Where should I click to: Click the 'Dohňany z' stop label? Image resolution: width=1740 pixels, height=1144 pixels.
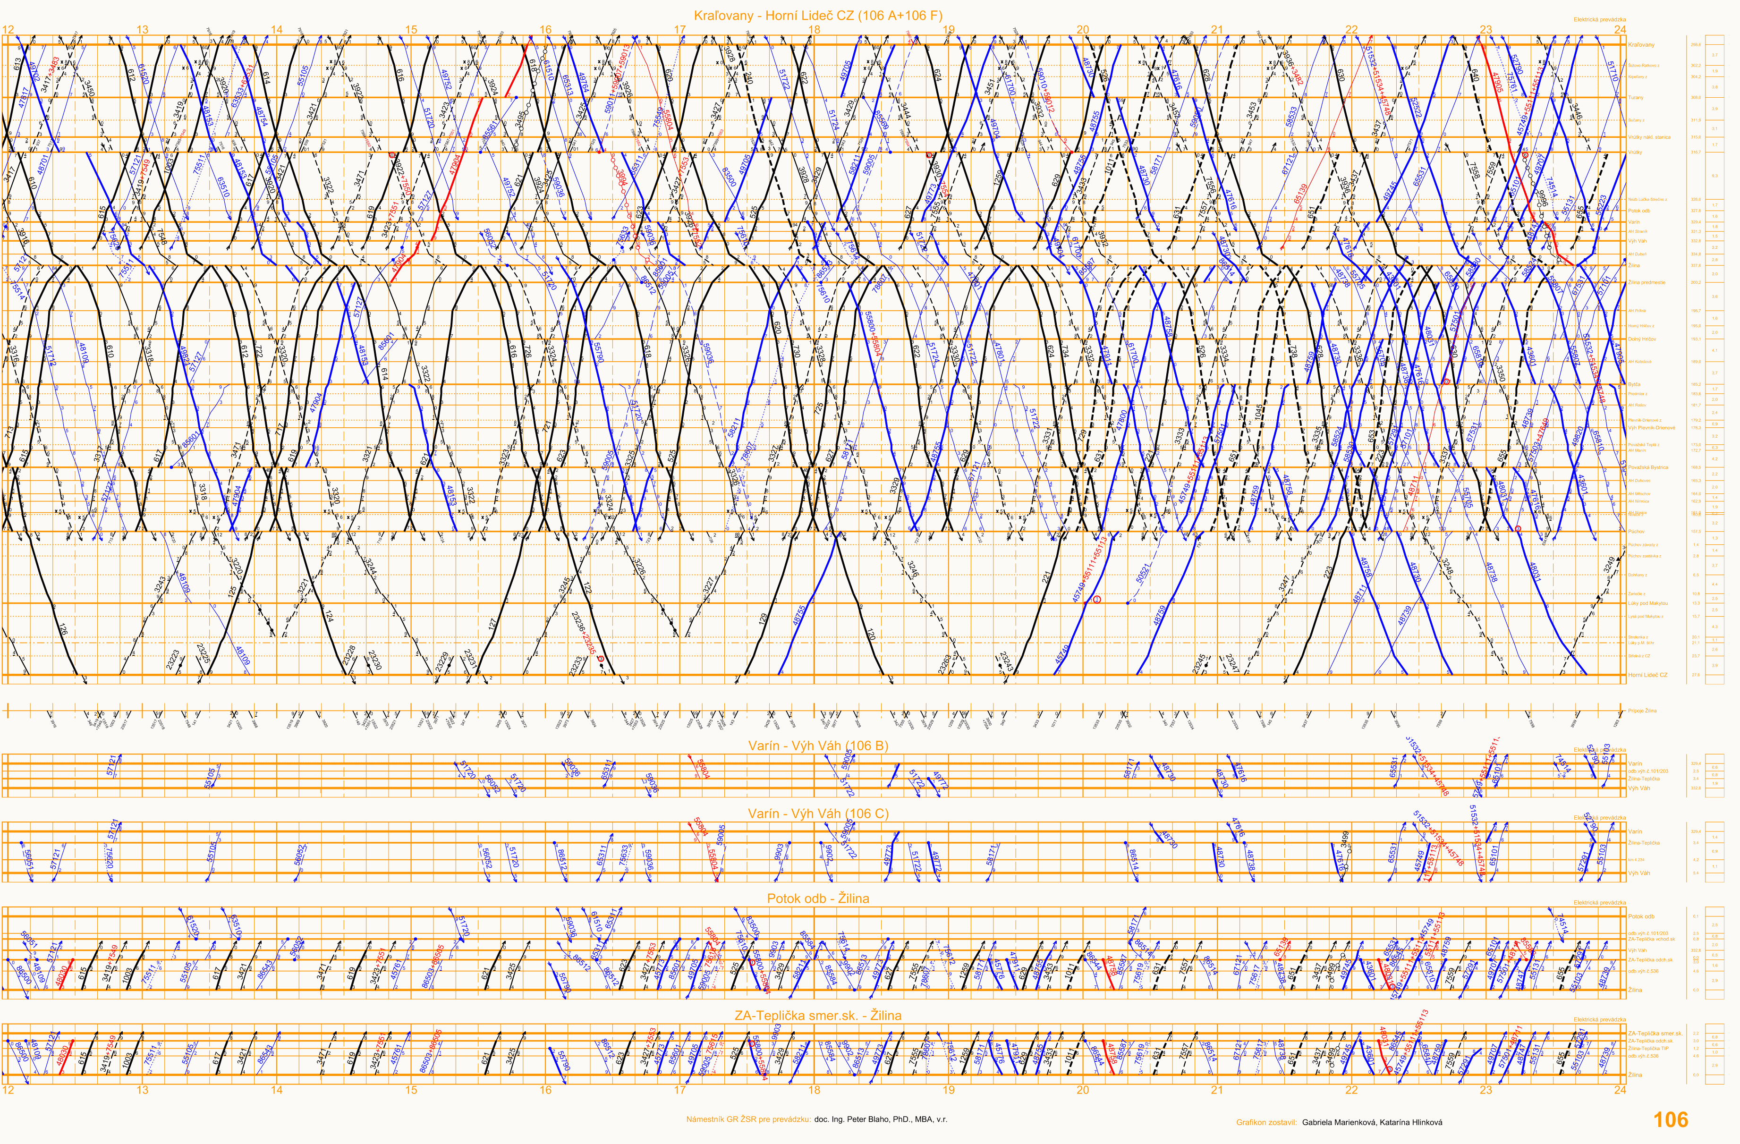1638,575
